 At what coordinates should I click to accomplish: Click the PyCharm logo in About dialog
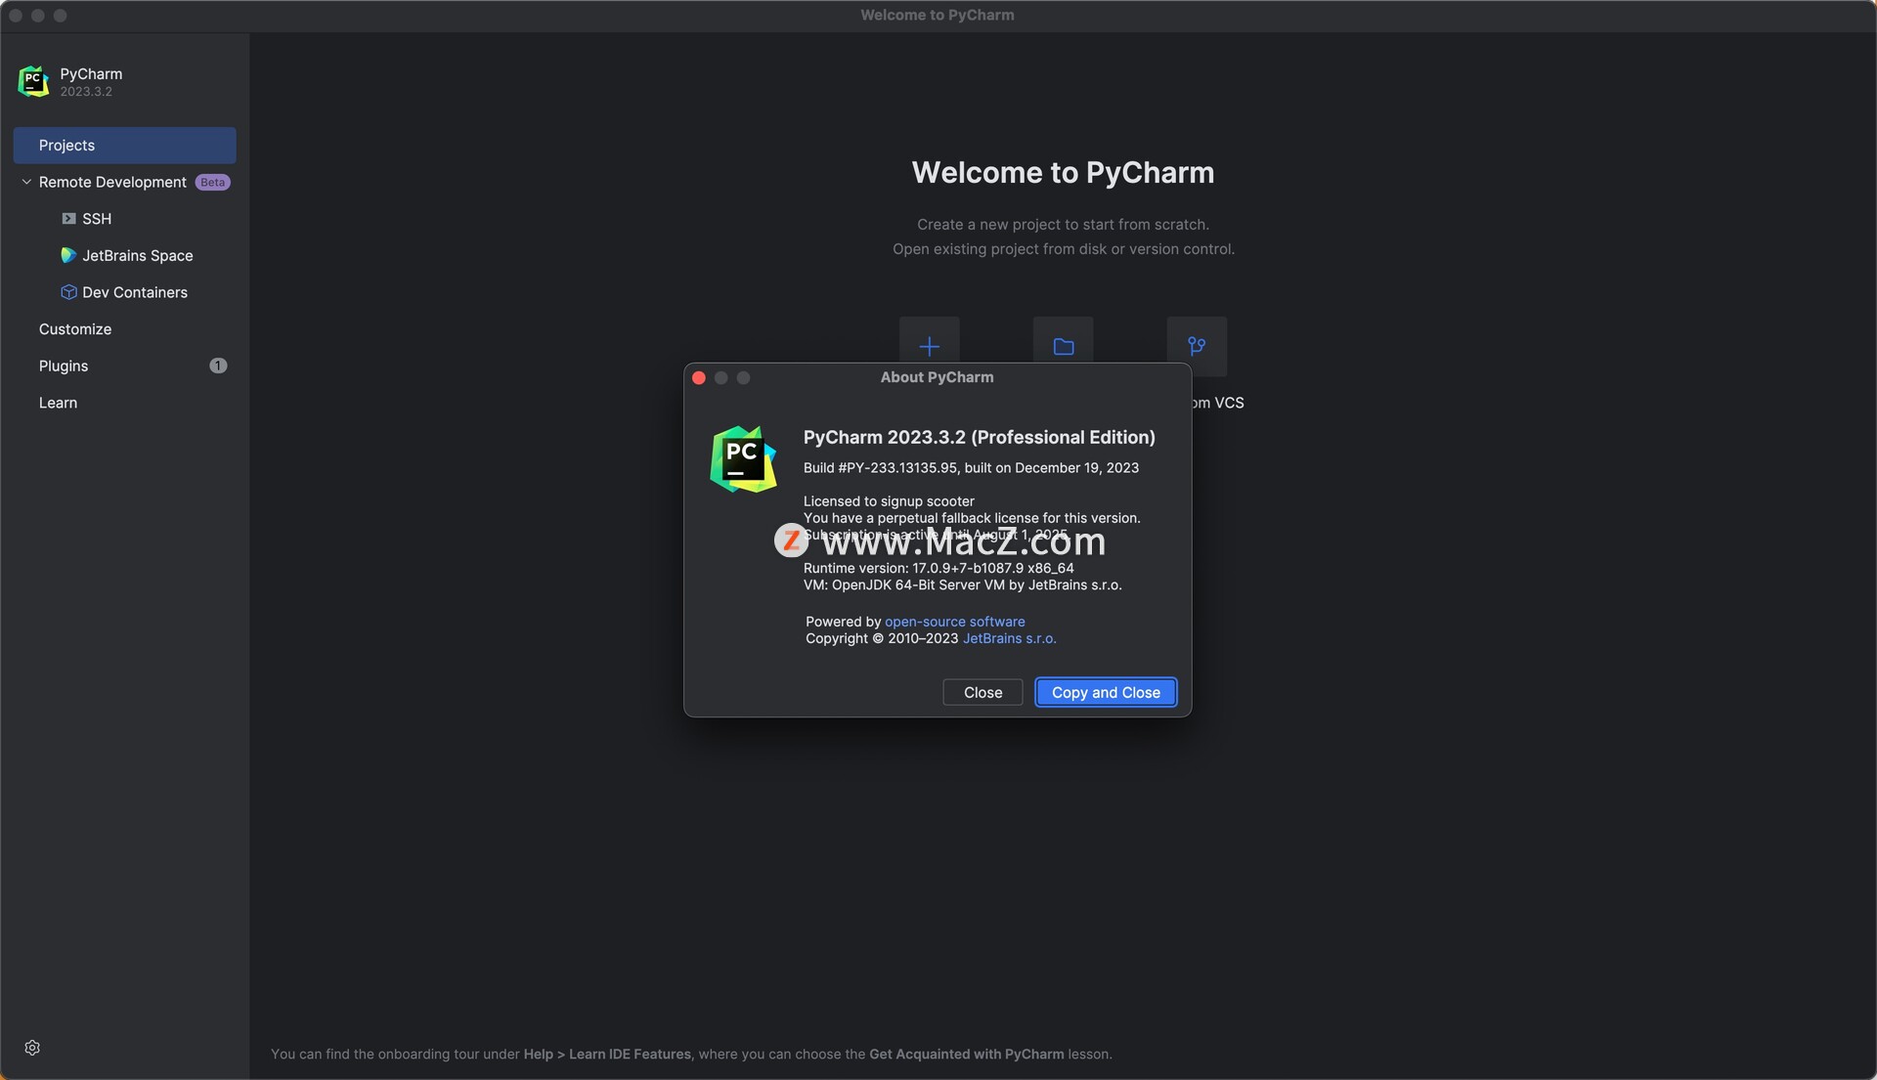pyautogui.click(x=743, y=458)
